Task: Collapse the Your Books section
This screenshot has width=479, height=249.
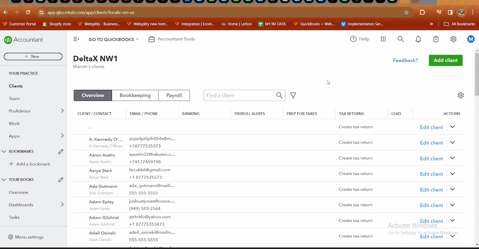Action: tap(4, 180)
